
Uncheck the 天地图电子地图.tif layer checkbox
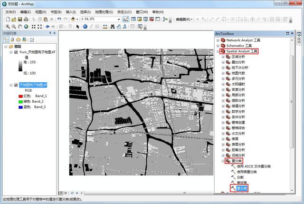click(x=16, y=85)
